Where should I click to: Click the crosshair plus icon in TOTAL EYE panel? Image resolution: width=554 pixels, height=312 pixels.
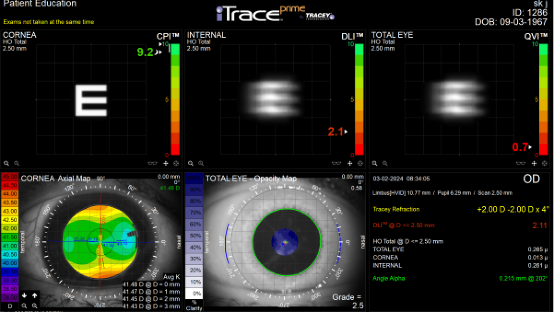click(x=534, y=163)
